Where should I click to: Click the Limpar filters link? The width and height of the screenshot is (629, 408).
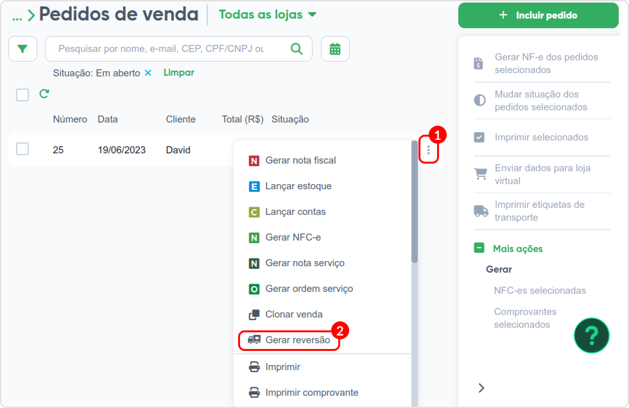[x=179, y=72]
